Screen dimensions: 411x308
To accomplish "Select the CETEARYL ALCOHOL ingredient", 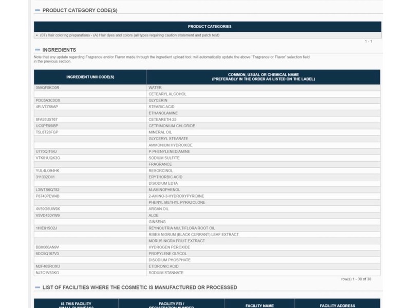I will click(x=167, y=94).
